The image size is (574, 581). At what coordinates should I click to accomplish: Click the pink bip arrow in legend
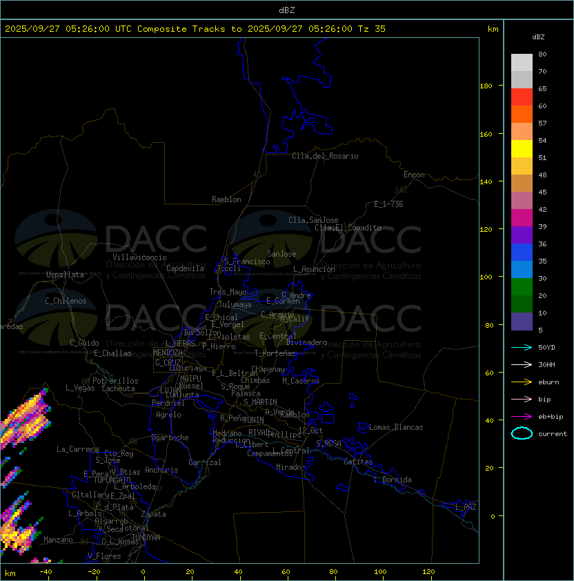click(x=522, y=399)
